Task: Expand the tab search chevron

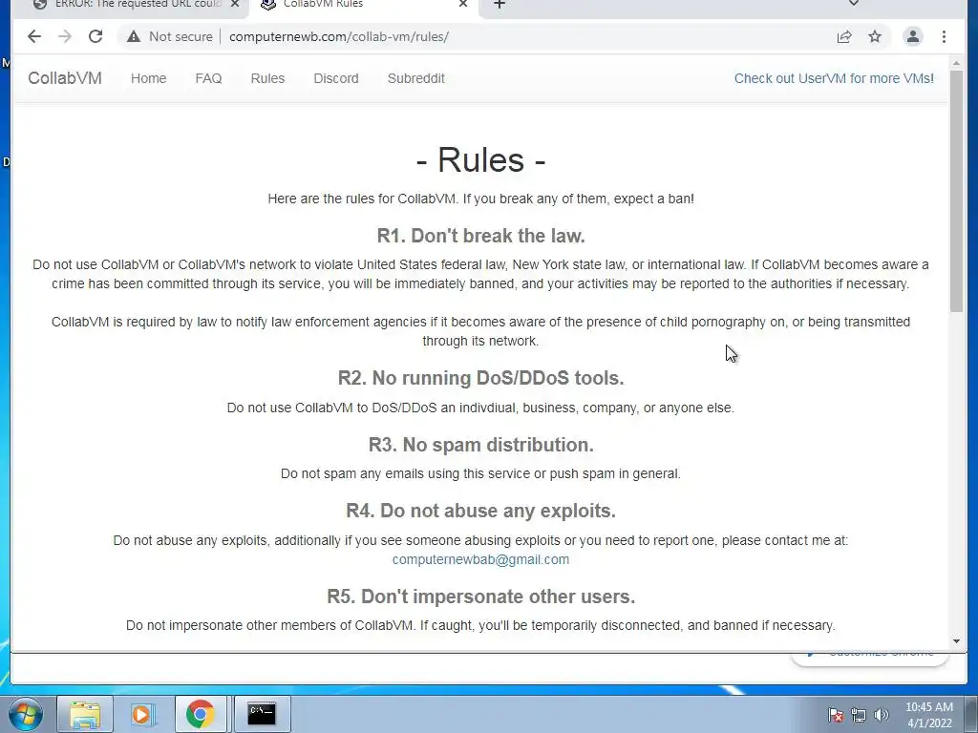Action: point(854,4)
